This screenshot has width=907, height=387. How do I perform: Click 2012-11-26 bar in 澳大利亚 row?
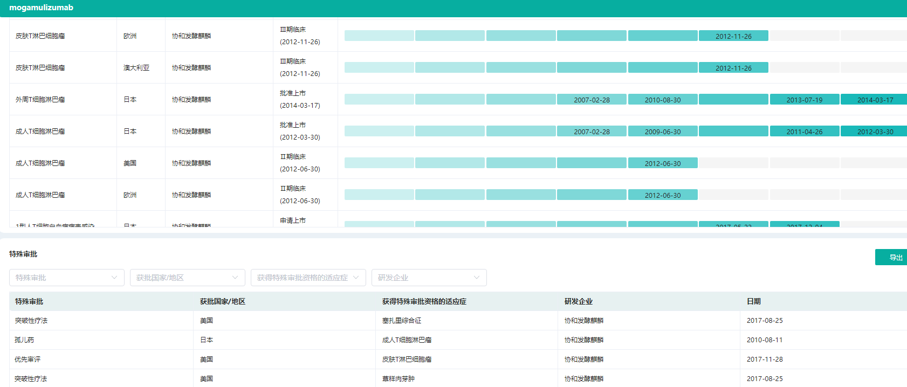coord(733,68)
